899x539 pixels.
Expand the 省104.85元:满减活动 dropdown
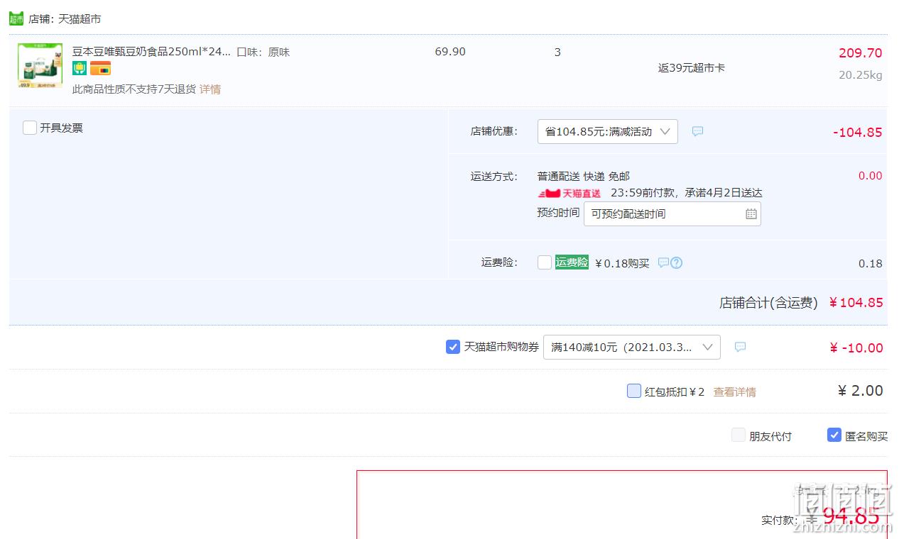point(608,131)
